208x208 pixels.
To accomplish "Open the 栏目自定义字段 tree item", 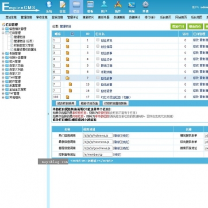I will coord(24,45).
